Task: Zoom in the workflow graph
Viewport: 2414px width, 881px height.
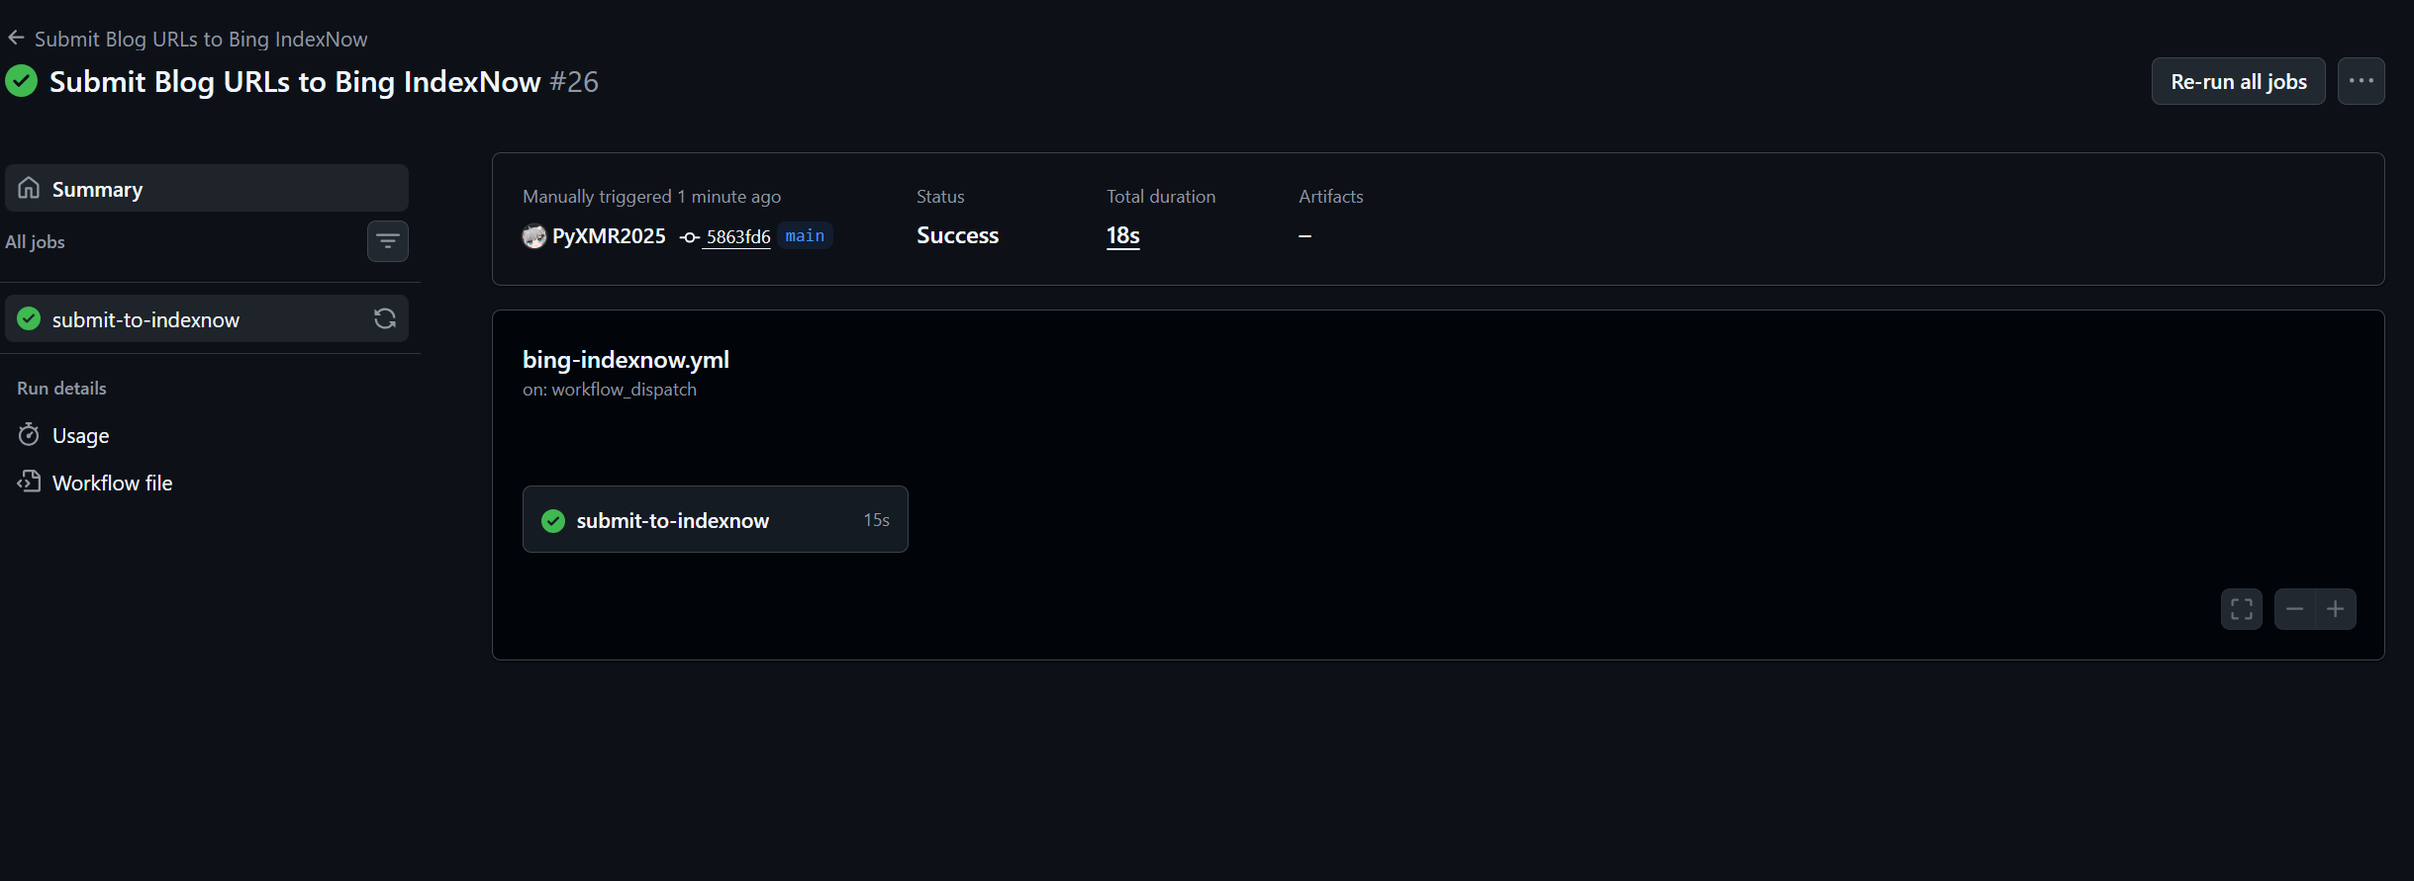Action: coord(2336,609)
